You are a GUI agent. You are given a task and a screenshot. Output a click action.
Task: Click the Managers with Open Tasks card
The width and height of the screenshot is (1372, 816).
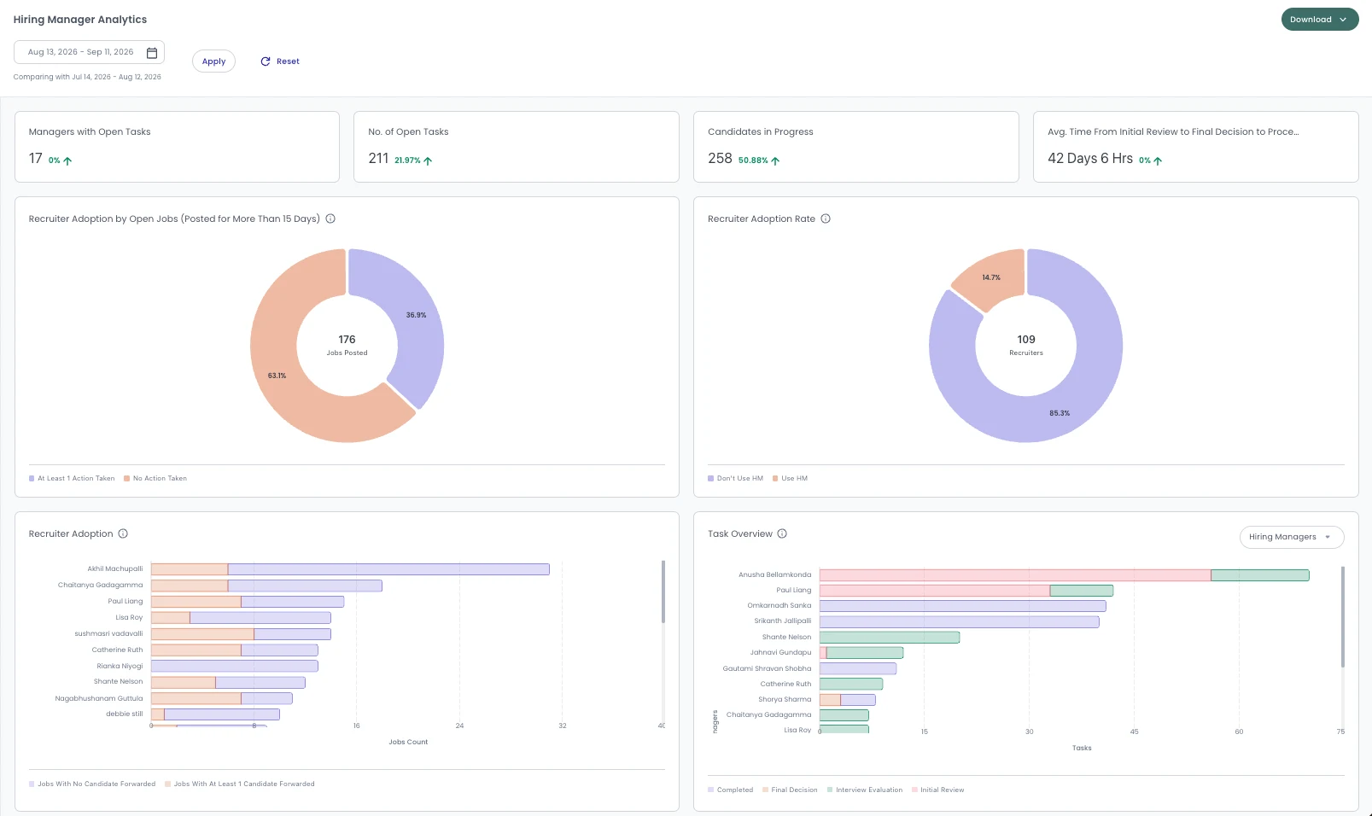pyautogui.click(x=177, y=147)
